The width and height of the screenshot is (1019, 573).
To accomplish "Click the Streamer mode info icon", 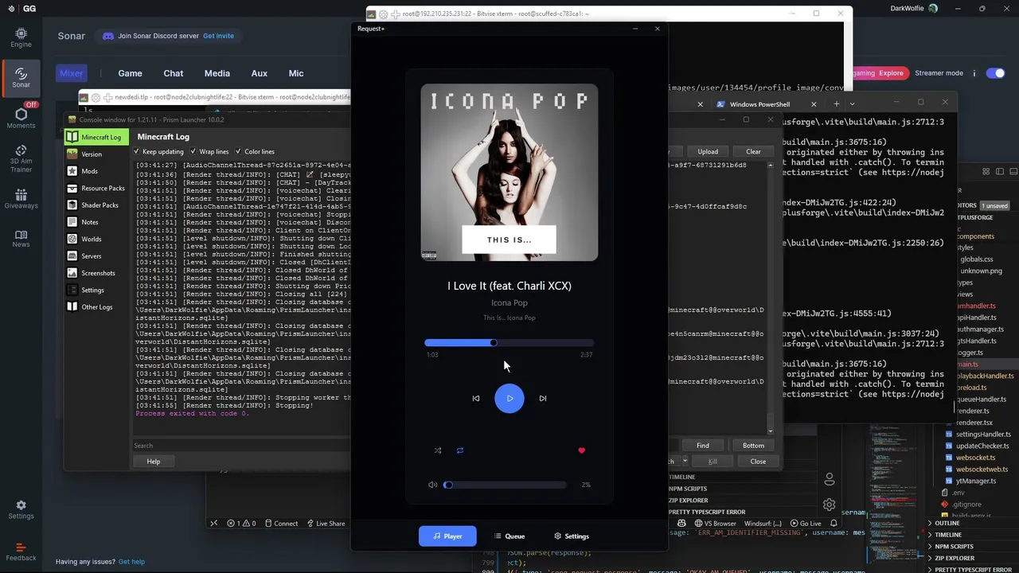I will [974, 73].
